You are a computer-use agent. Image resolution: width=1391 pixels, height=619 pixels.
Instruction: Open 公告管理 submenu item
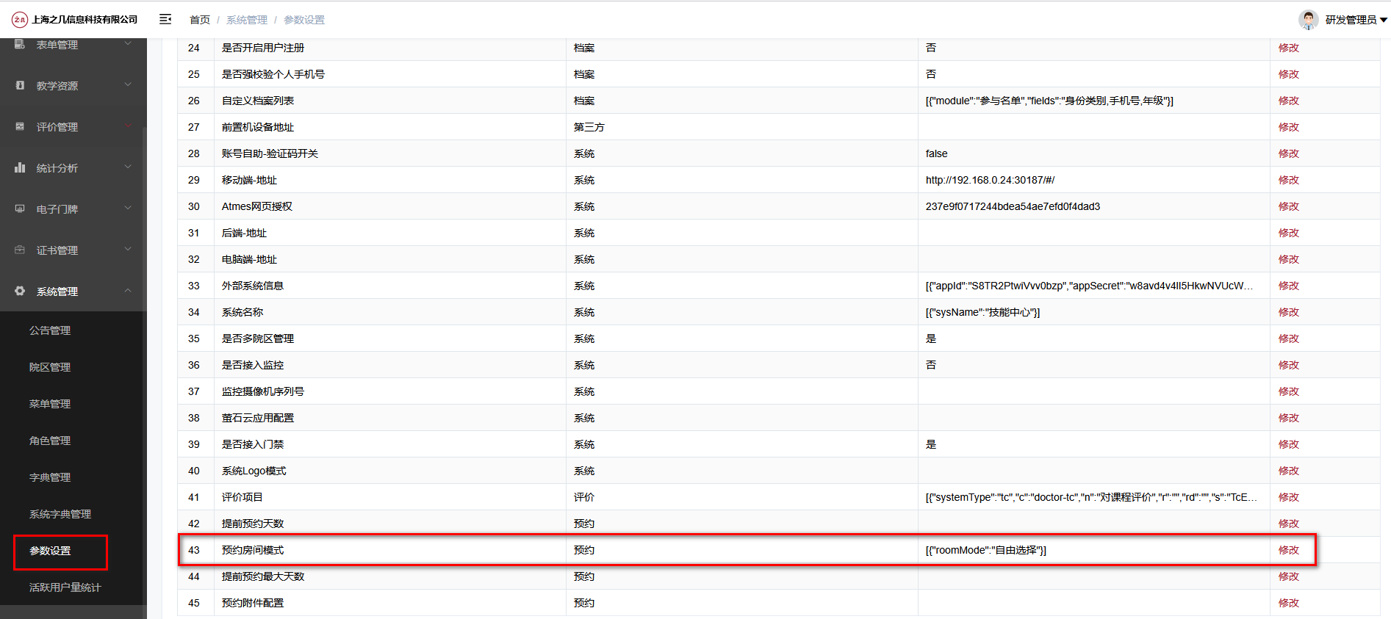tap(50, 330)
